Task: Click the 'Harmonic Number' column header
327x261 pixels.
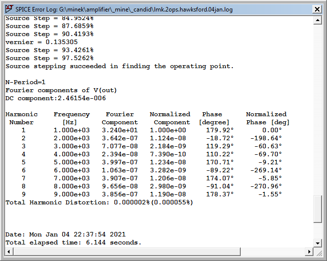Action: (22, 118)
